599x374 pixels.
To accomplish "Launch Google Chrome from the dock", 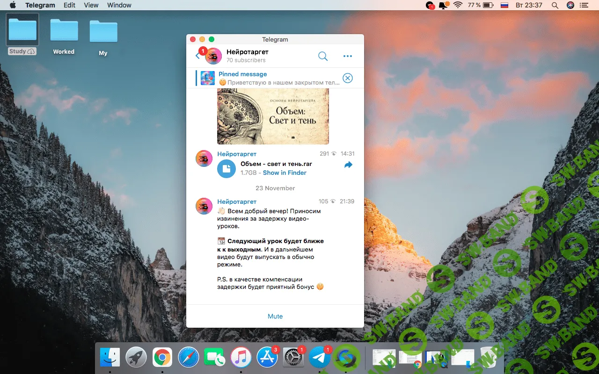I will pos(162,358).
